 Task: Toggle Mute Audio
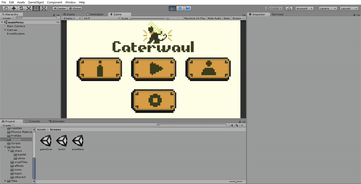(214, 18)
